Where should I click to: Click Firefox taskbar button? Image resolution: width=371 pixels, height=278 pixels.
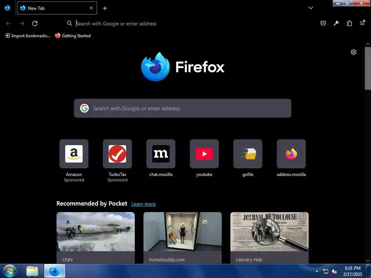click(55, 271)
